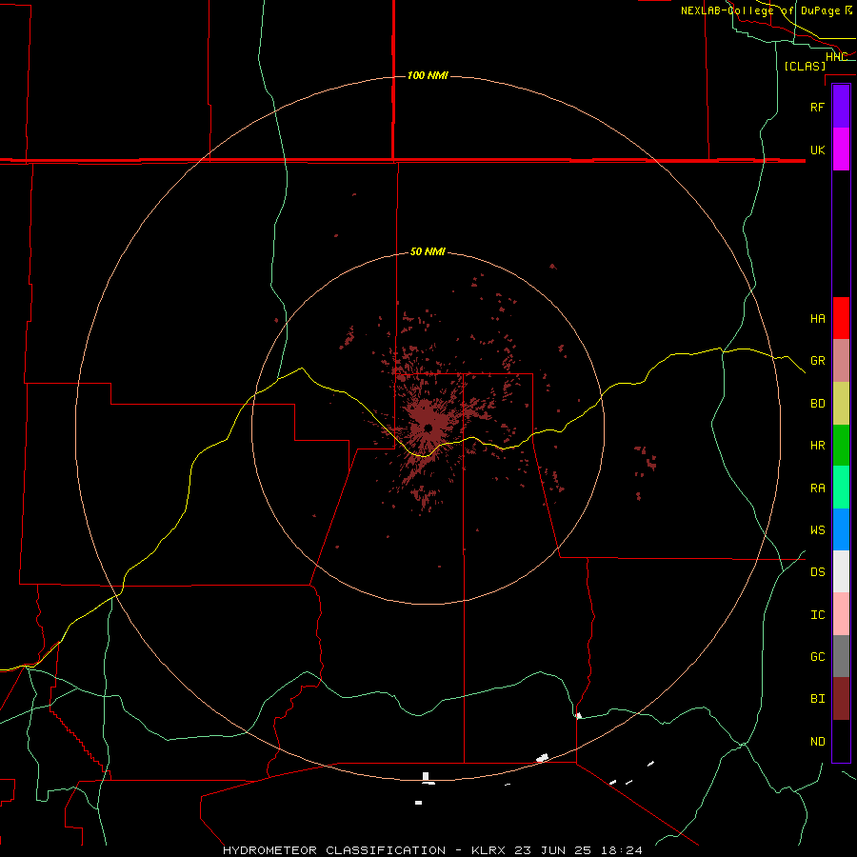Click the purple RF legend color swatch
This screenshot has height=857, width=857.
[x=841, y=107]
